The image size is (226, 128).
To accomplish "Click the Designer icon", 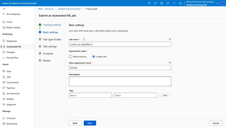I will [x=4, y=52].
